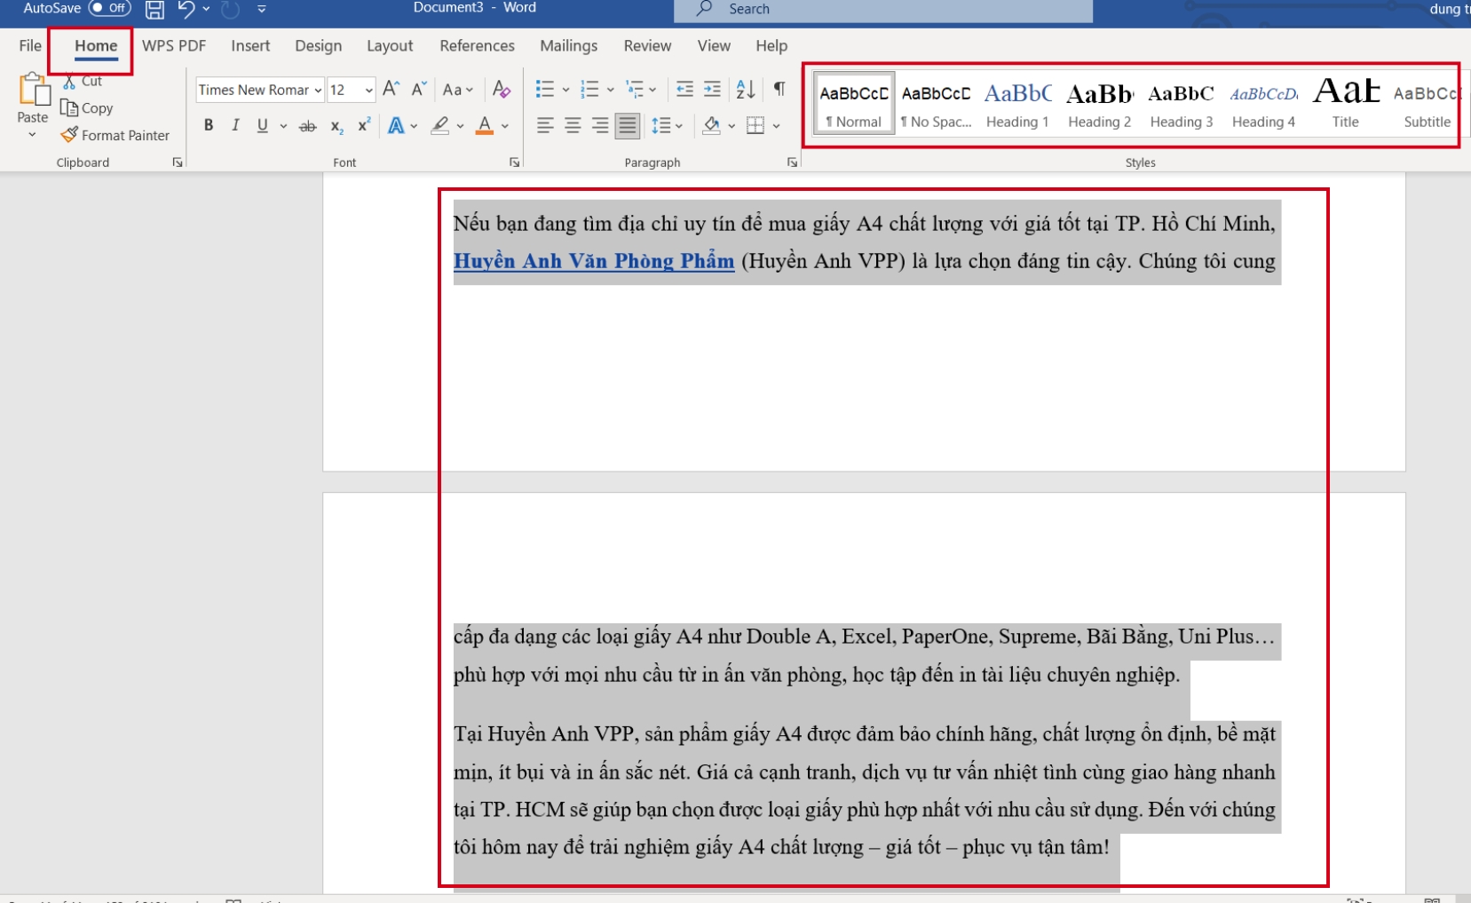This screenshot has width=1471, height=903.
Task: Apply the red font color
Action: point(485,126)
